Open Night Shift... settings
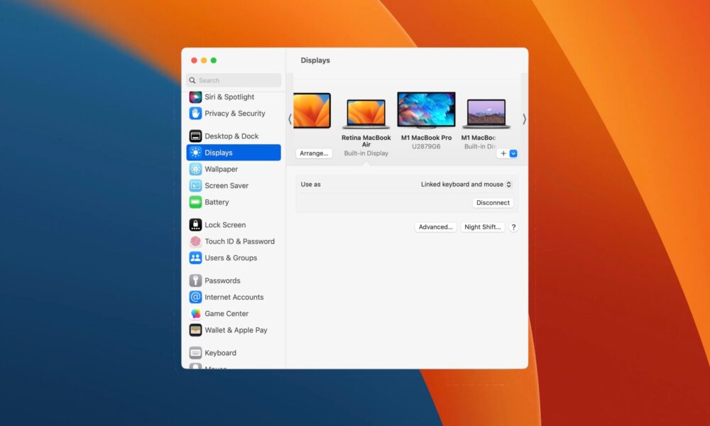The image size is (710, 426). 482,227
